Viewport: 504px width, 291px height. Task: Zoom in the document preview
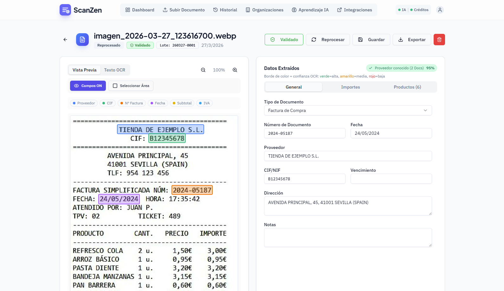tap(235, 70)
